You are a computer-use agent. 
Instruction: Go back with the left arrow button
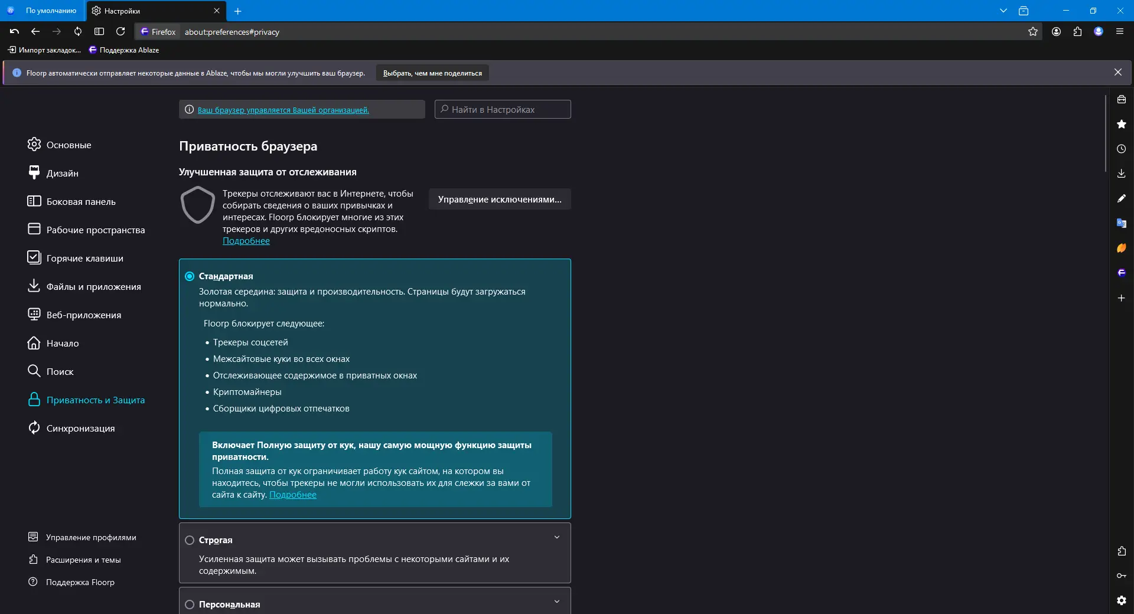click(35, 32)
